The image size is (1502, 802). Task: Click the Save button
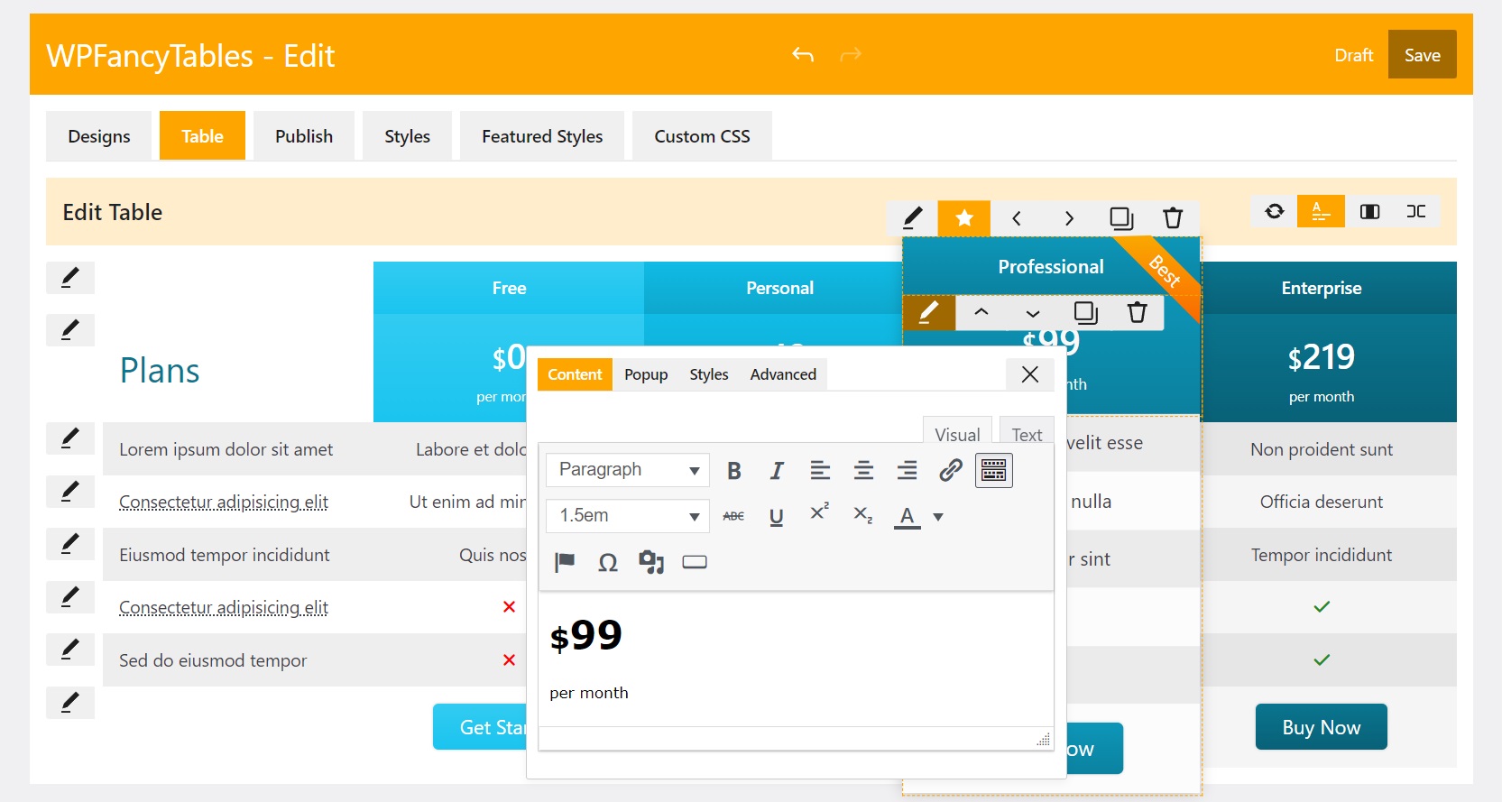coord(1422,55)
